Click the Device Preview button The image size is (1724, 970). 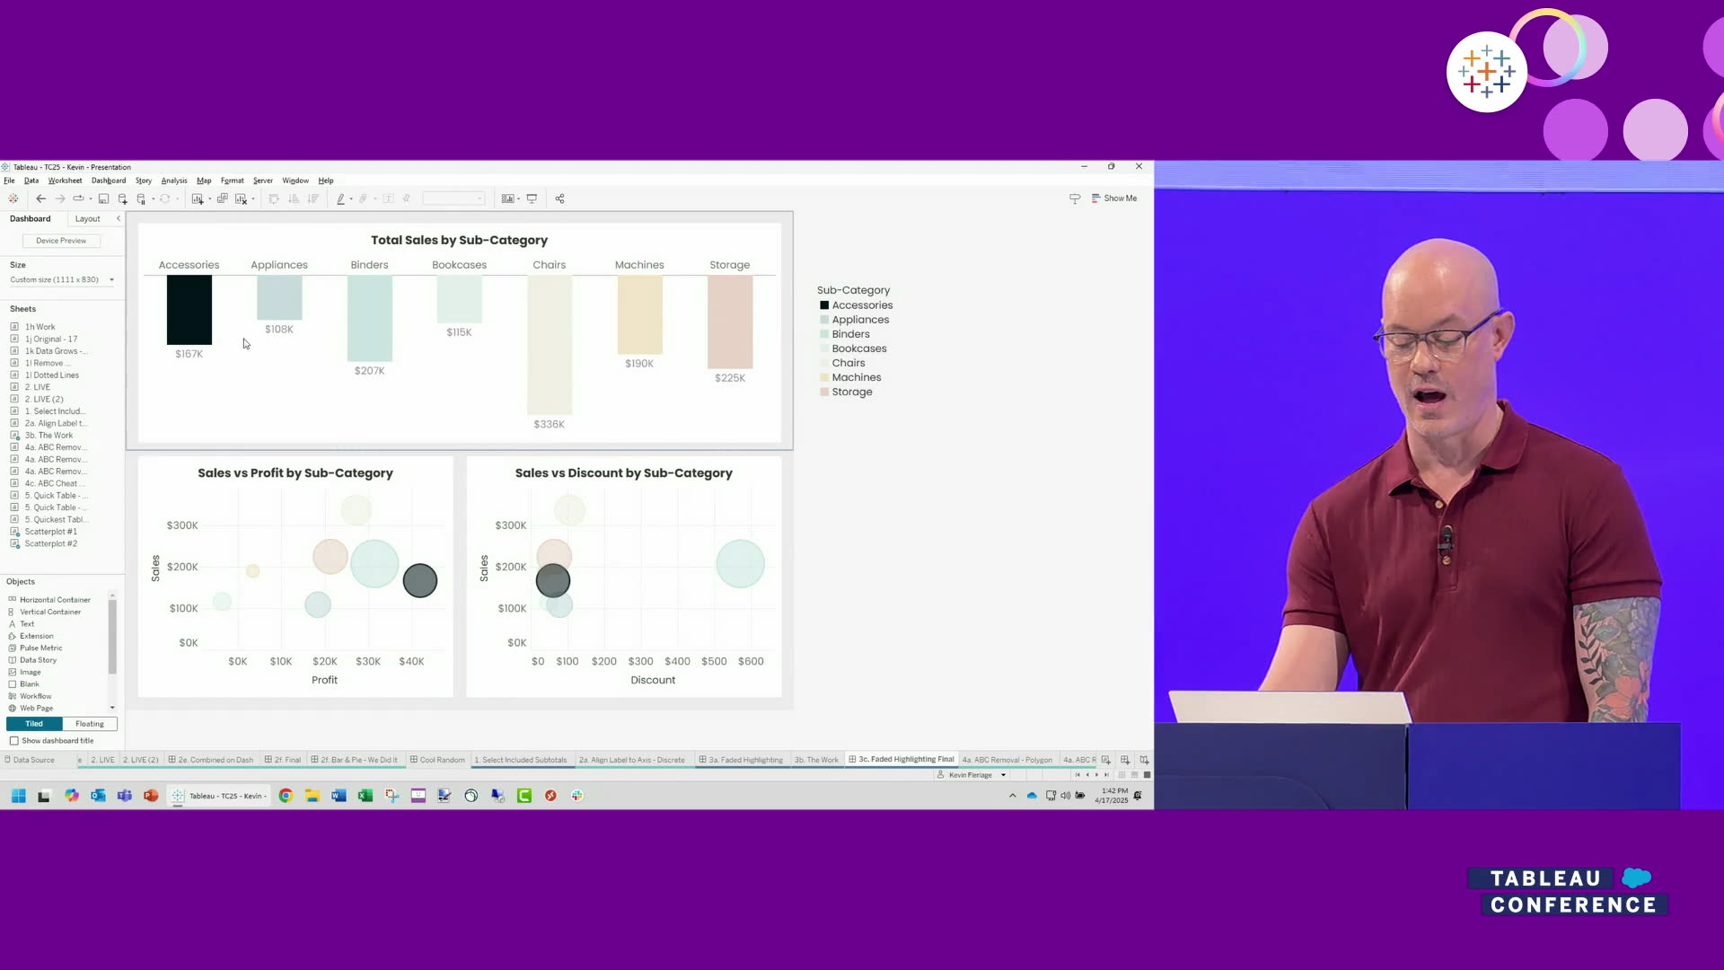61,241
